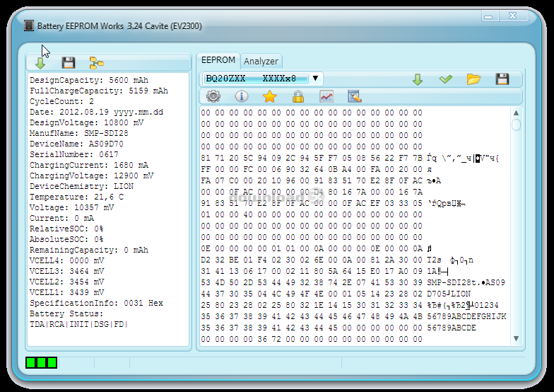Open file with the yellow folder icon
Viewport: 554px width, 392px height.
click(x=473, y=79)
